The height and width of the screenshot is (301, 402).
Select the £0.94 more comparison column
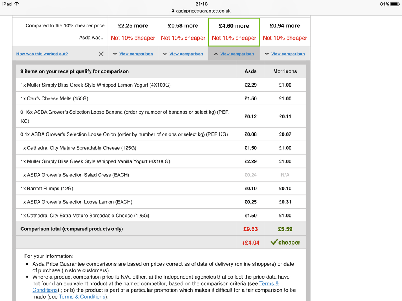[285, 32]
